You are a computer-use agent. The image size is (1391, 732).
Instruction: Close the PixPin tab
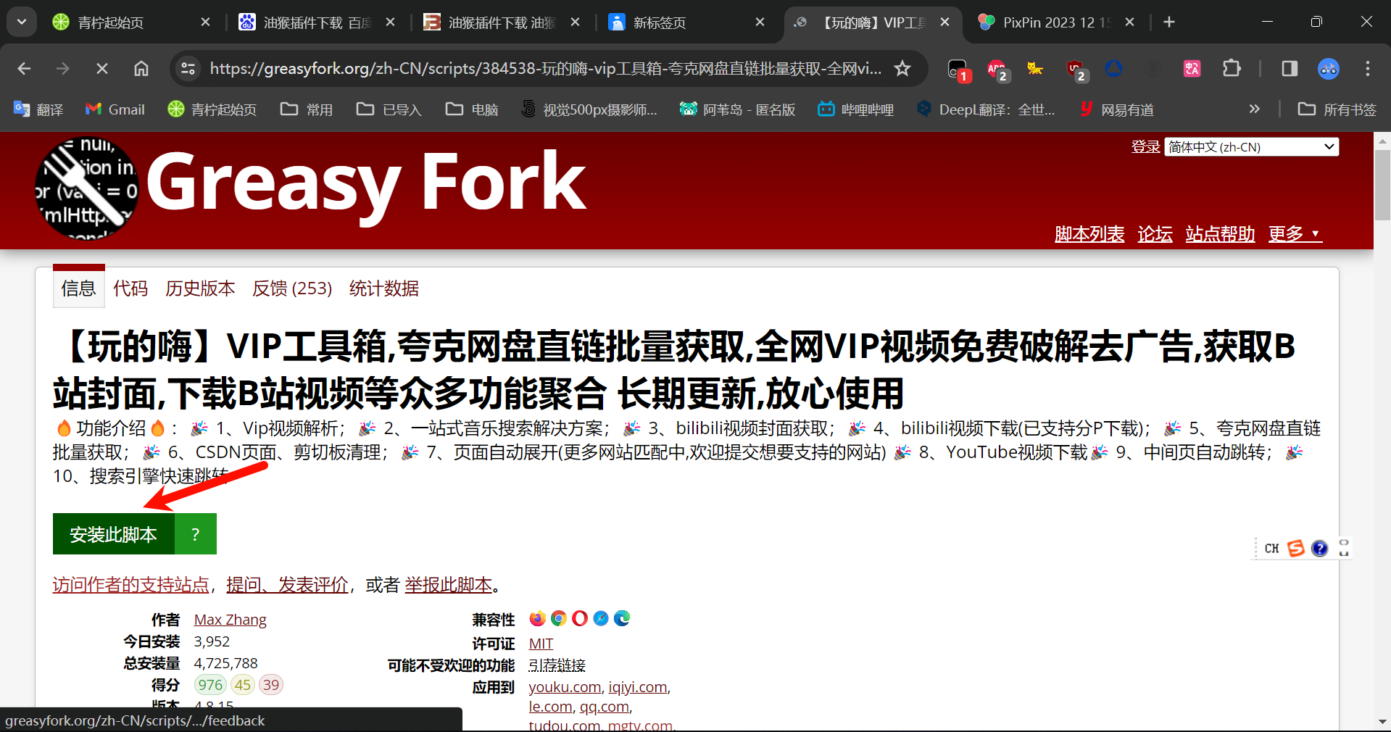pyautogui.click(x=1129, y=22)
